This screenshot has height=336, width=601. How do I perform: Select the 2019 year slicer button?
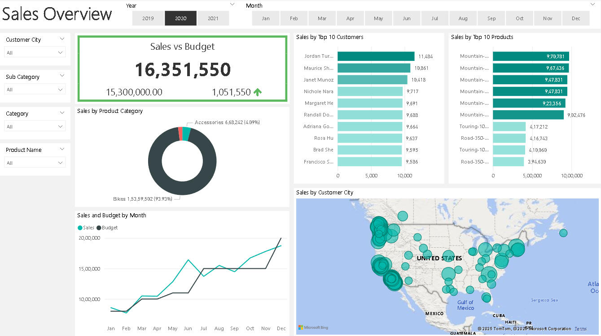(x=148, y=18)
